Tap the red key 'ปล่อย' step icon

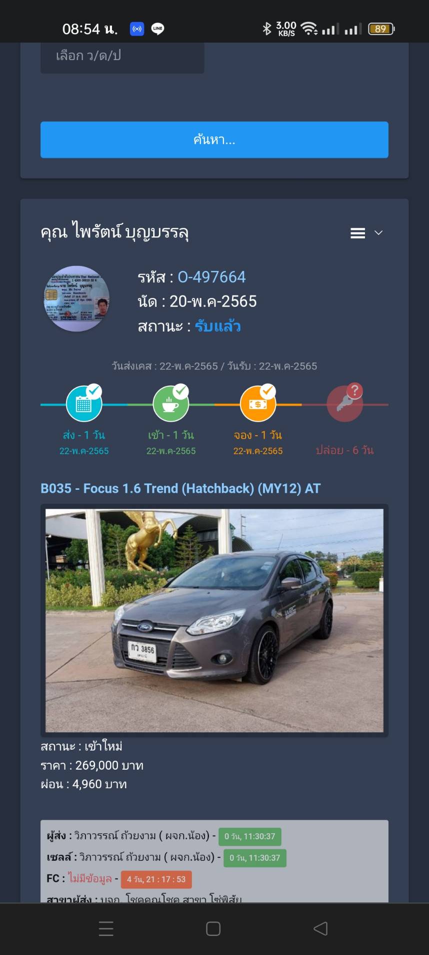click(344, 404)
